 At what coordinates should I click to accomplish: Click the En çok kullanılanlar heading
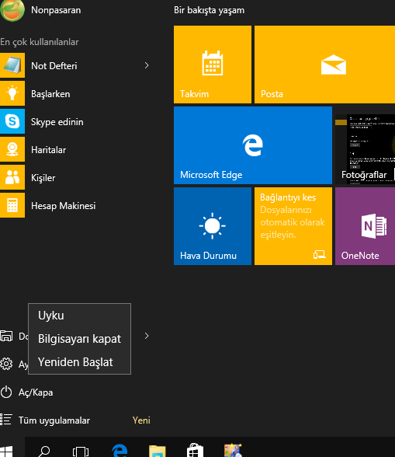point(40,42)
